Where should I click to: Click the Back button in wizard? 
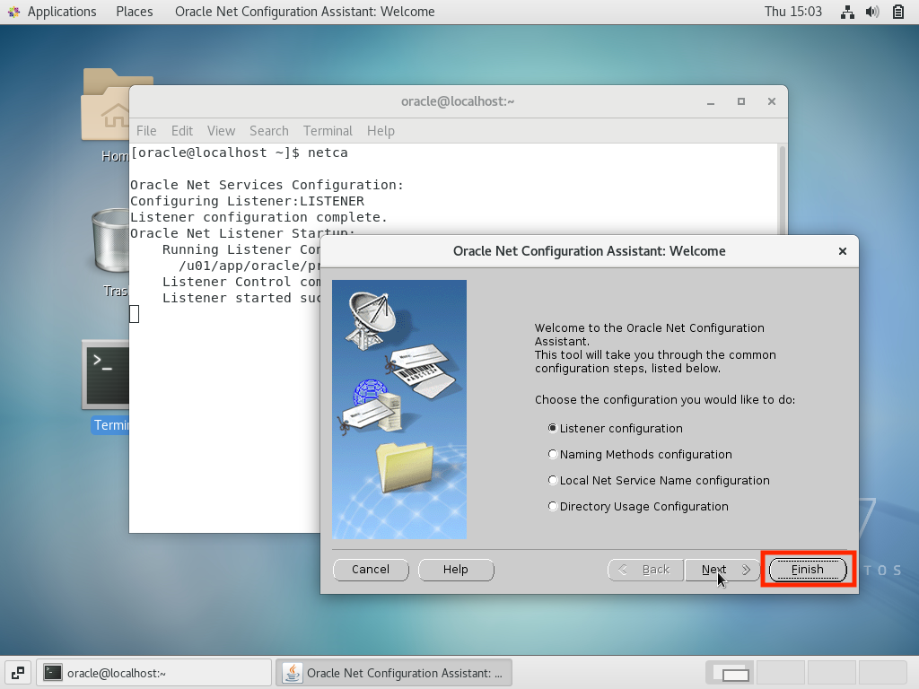coord(646,570)
